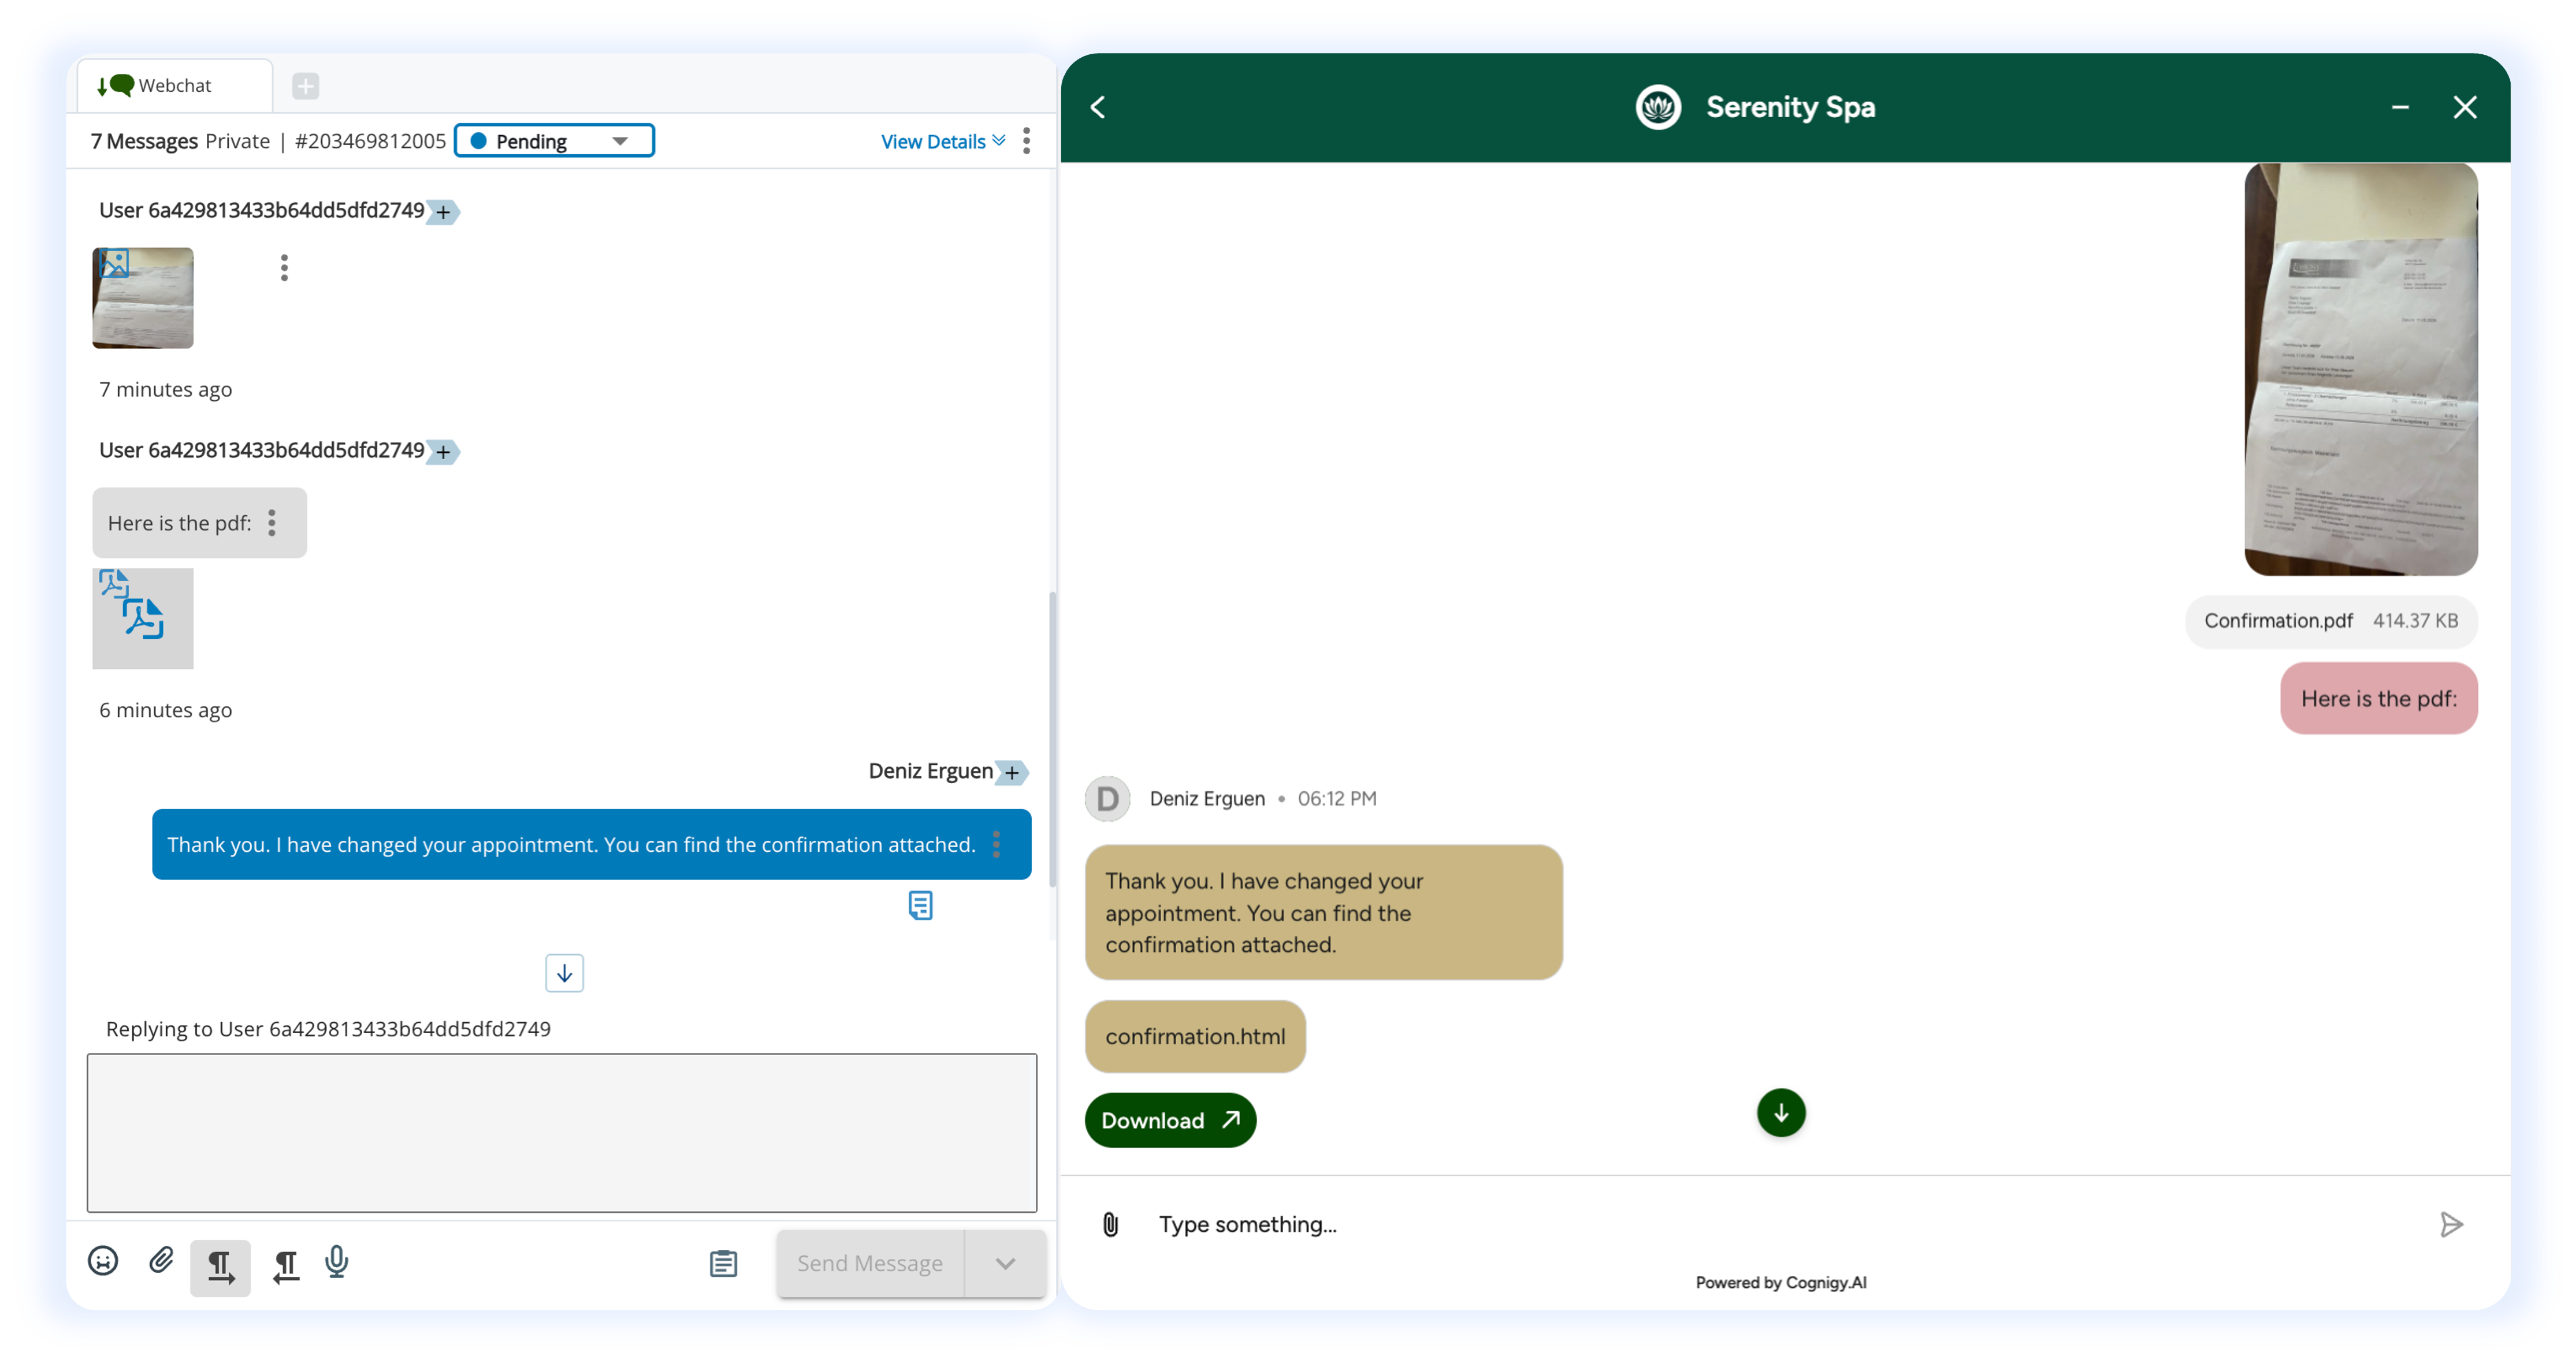
Task: Add a new tab with plus
Action: [x=305, y=86]
